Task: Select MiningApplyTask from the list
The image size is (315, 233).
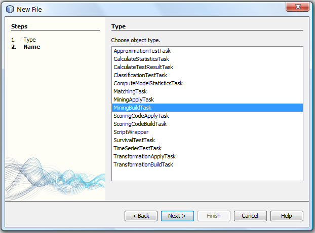Action: coord(134,99)
